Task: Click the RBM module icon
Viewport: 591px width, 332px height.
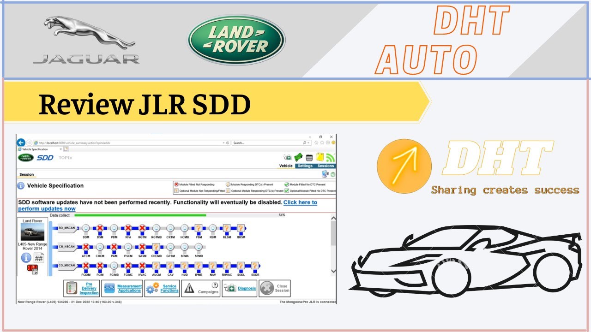Action: pos(212,228)
